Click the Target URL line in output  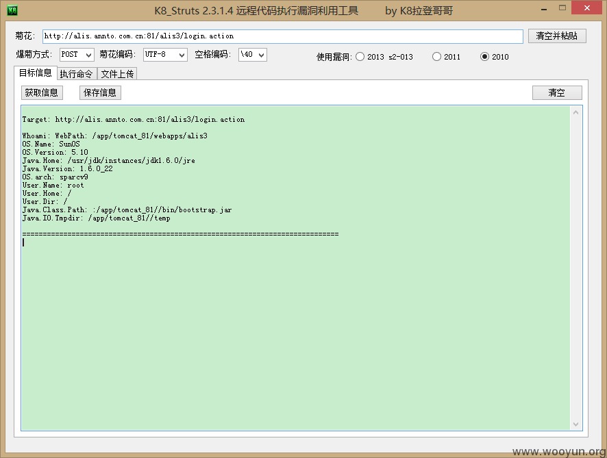coord(134,119)
